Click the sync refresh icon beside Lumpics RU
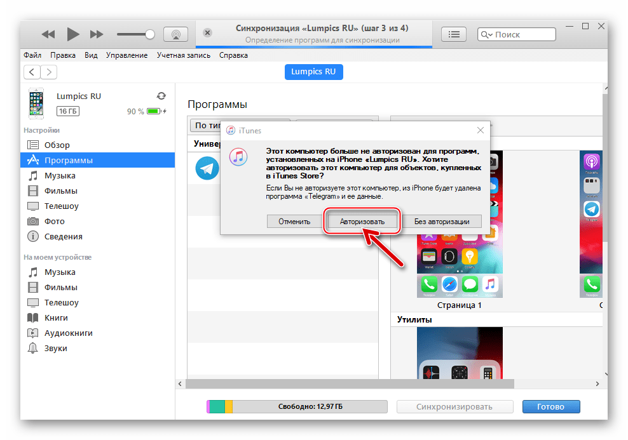628x440 pixels. [x=161, y=95]
